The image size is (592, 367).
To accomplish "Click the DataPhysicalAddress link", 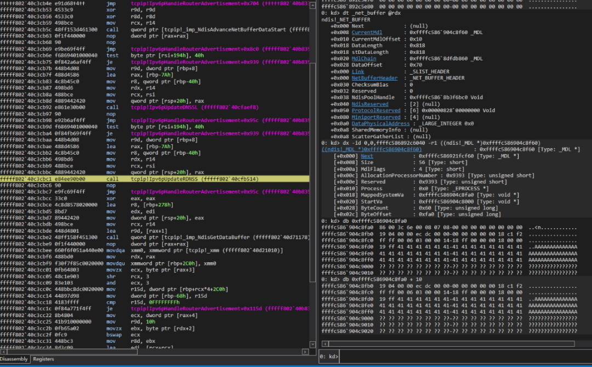I will 380,123.
